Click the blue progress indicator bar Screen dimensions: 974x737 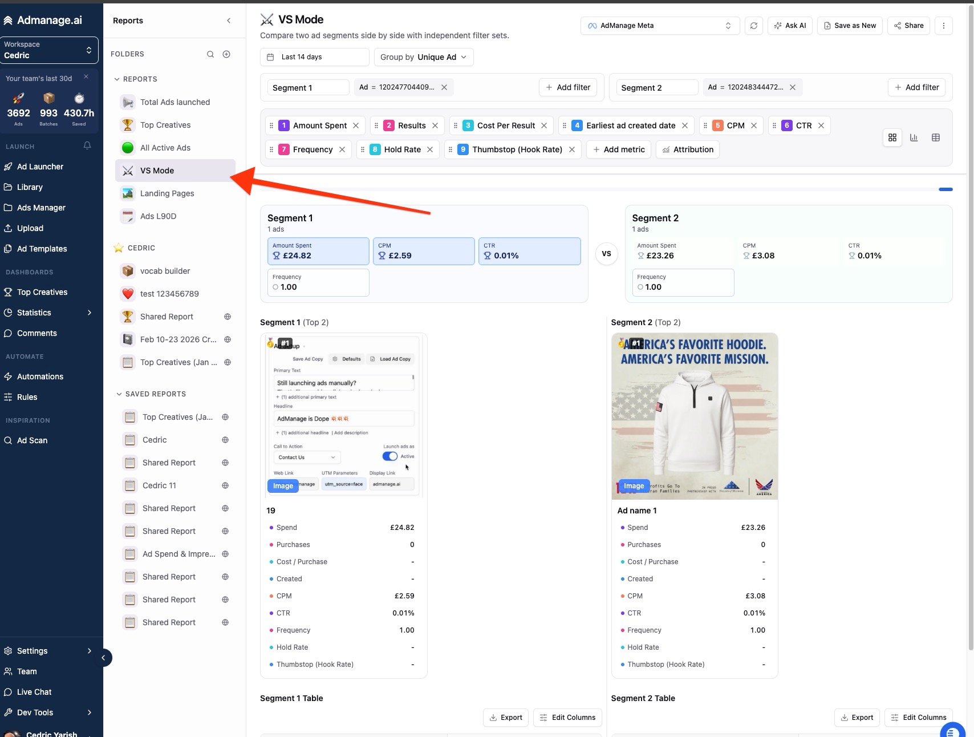(945, 189)
